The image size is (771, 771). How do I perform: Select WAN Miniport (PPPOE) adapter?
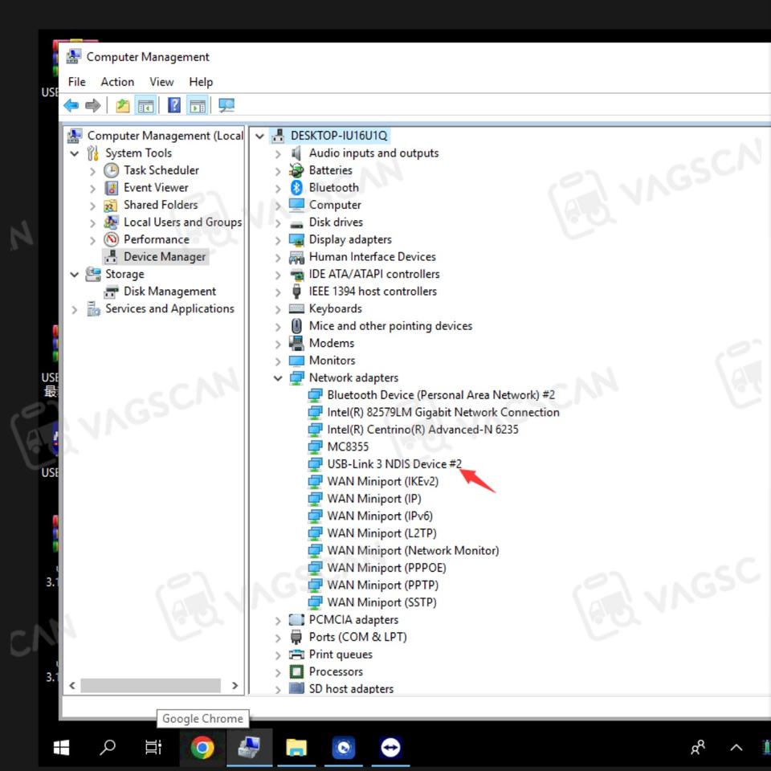pyautogui.click(x=386, y=568)
